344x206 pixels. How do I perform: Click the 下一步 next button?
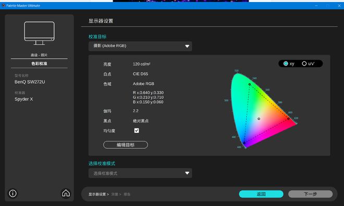pyautogui.click(x=311, y=194)
